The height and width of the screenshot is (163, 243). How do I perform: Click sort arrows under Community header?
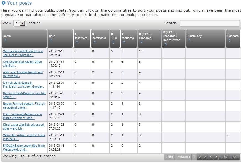[190, 40]
